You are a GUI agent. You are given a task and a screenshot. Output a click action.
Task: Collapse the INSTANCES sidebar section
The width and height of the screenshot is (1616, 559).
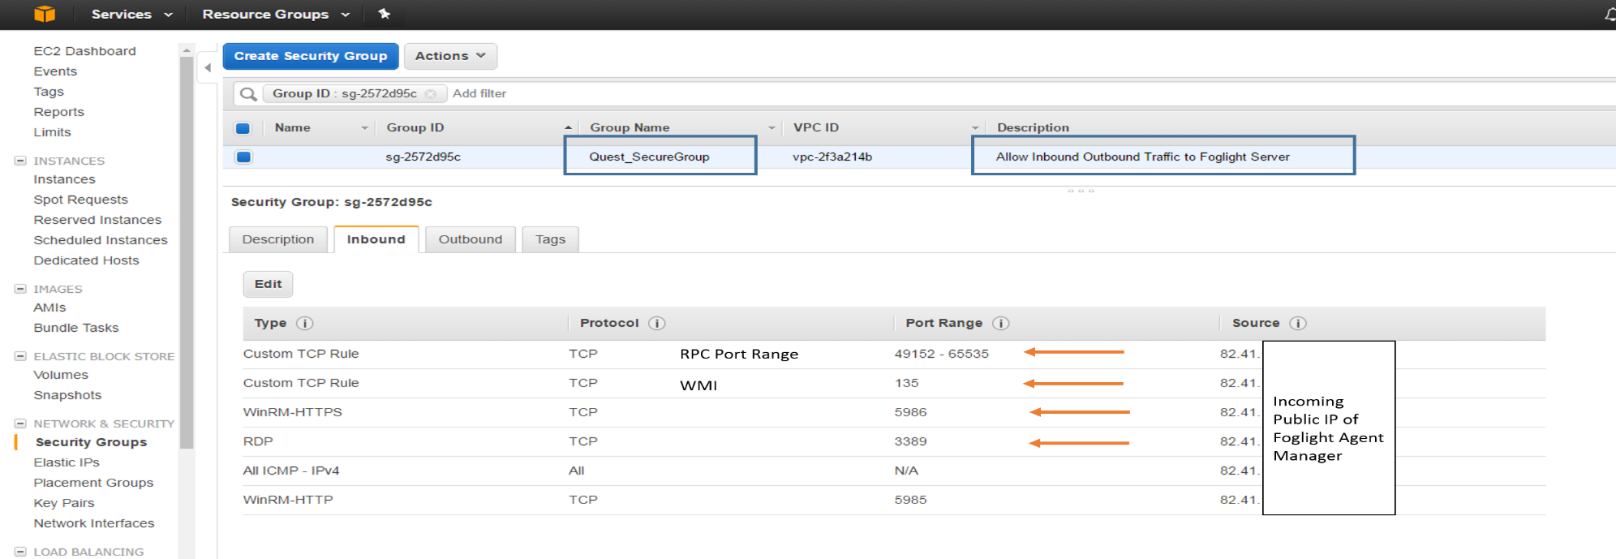coord(20,161)
